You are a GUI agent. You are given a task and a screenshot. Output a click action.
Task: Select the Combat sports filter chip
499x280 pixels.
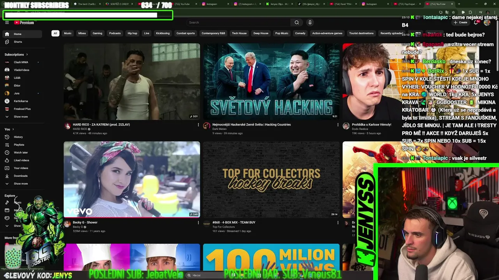[x=186, y=33]
